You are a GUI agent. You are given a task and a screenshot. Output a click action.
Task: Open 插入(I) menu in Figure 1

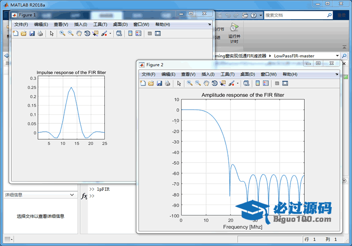pos(80,25)
